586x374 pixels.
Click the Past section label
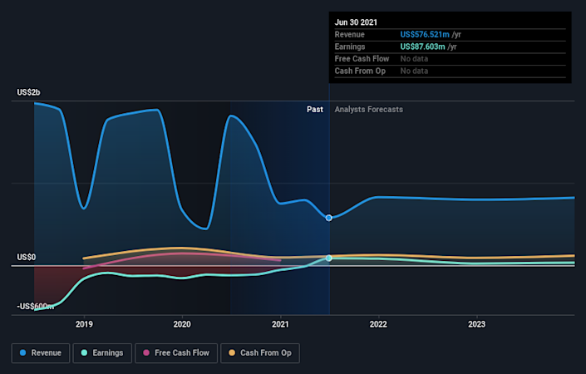coord(314,110)
